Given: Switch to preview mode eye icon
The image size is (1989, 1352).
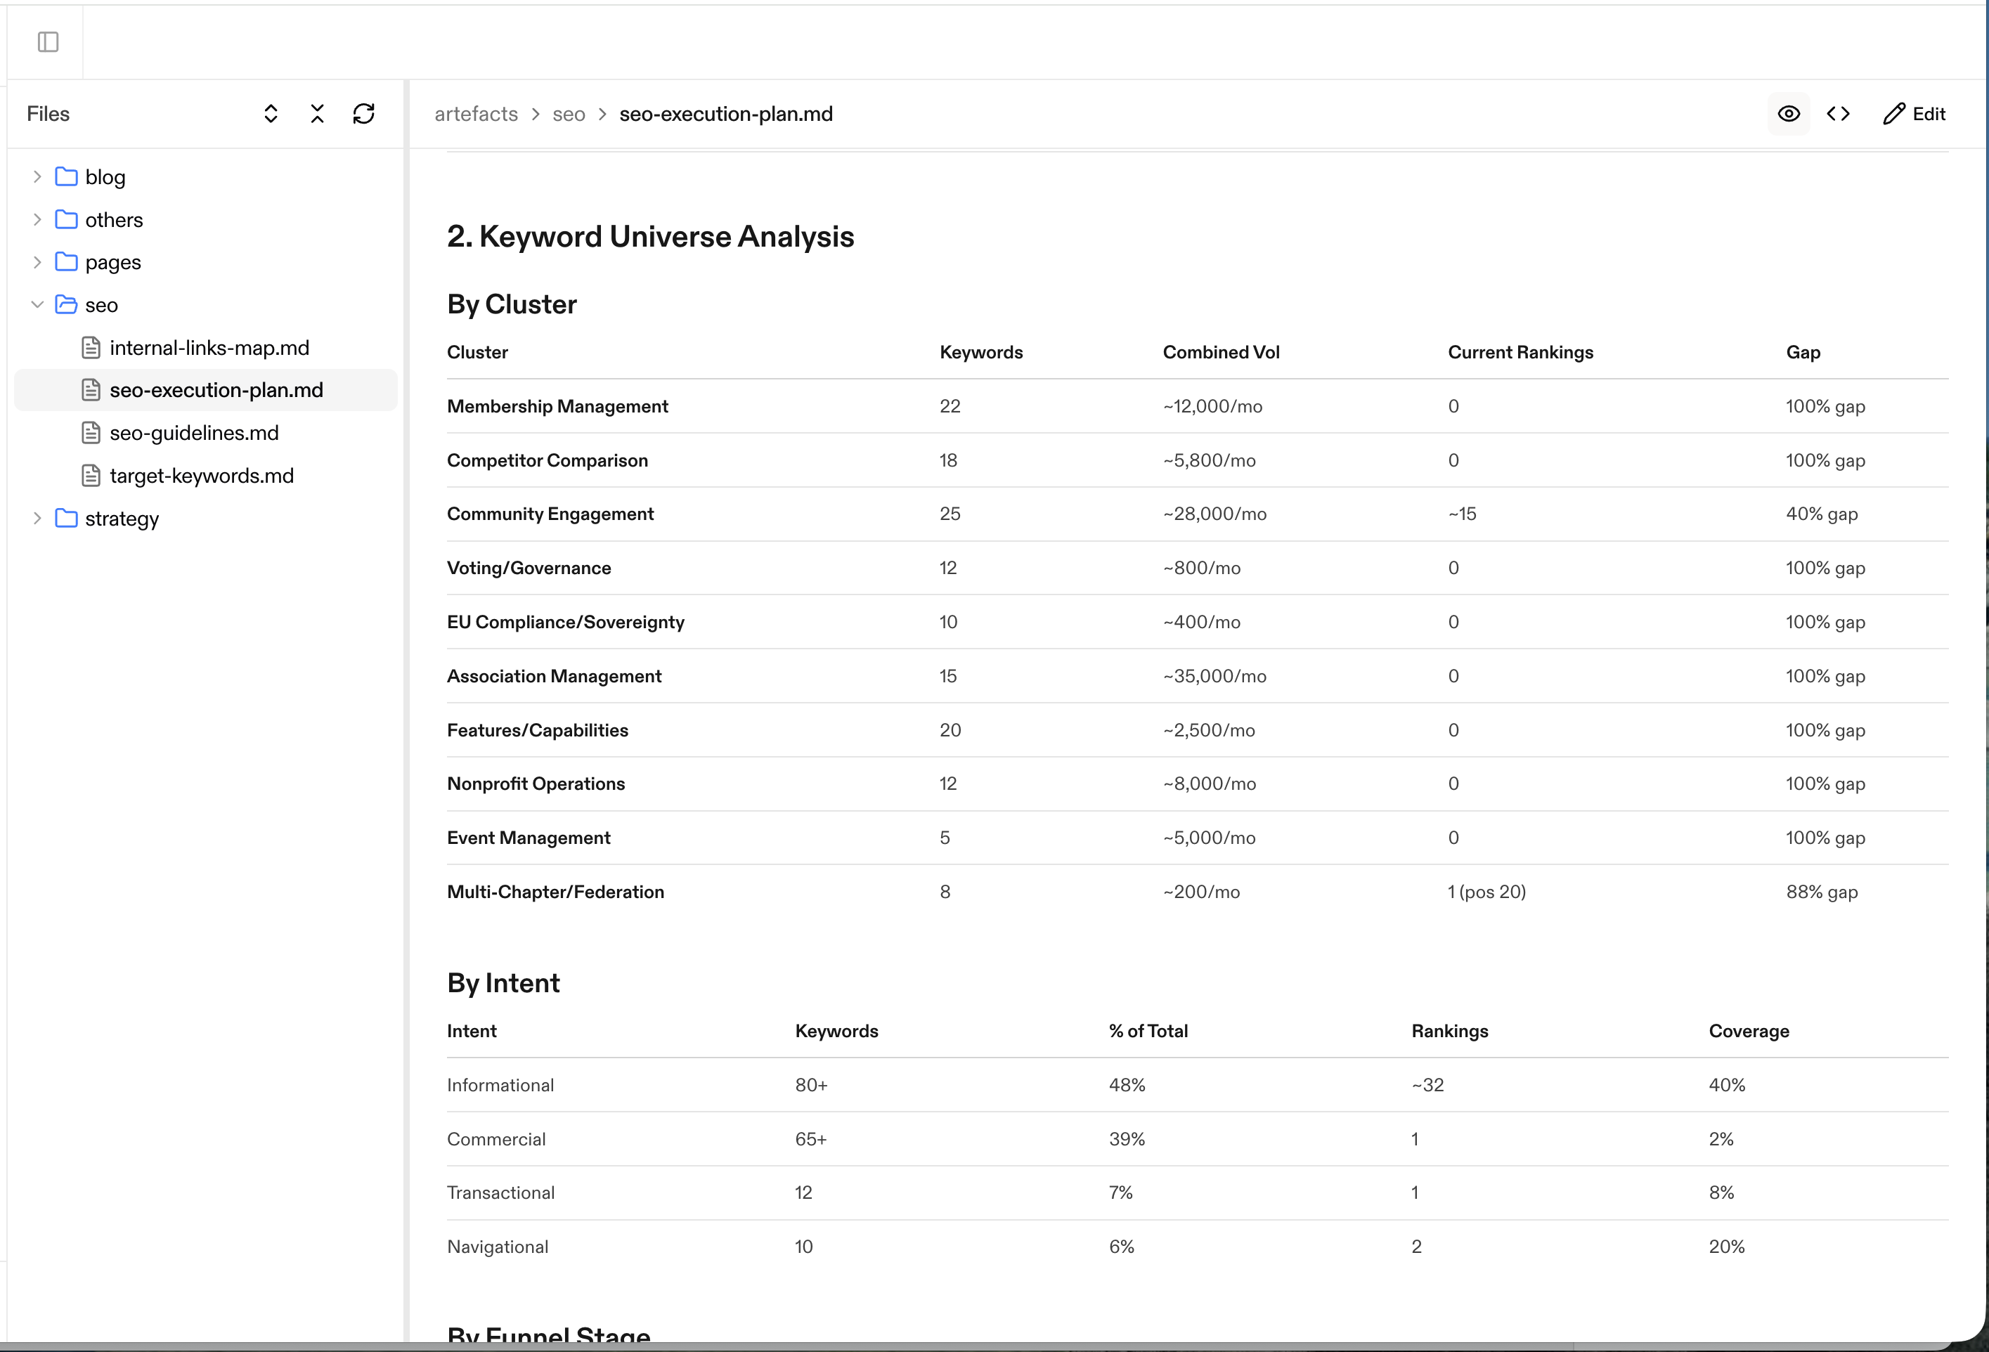Looking at the screenshot, I should coord(1789,114).
